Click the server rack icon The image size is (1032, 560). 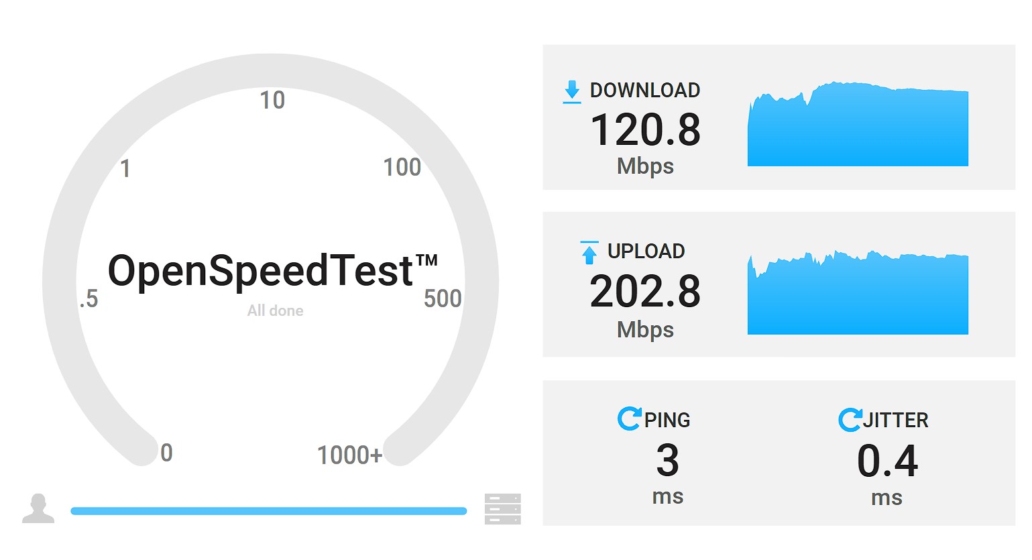point(502,509)
